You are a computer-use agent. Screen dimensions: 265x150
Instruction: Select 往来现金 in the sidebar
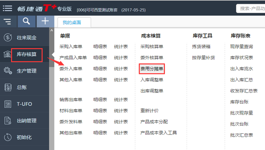pos(27,38)
